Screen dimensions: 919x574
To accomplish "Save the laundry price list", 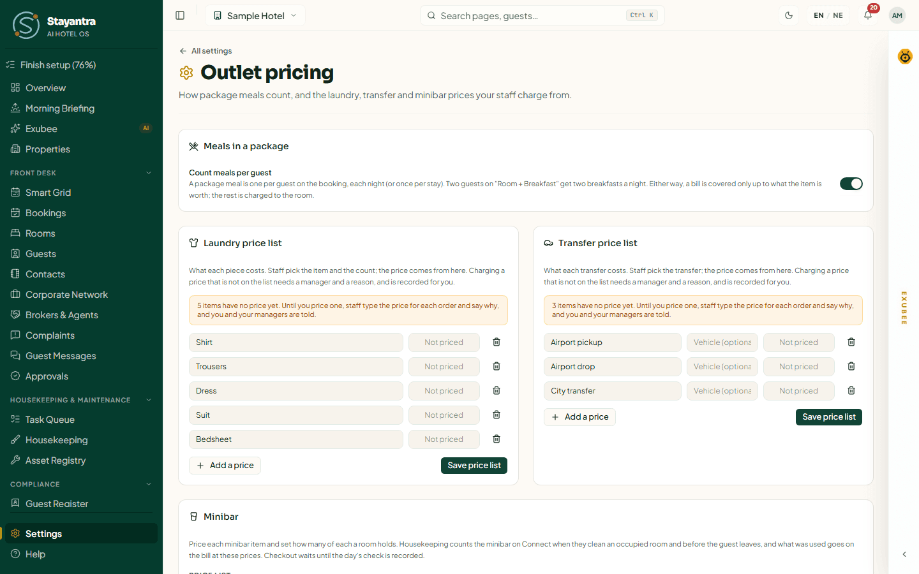I will [474, 466].
